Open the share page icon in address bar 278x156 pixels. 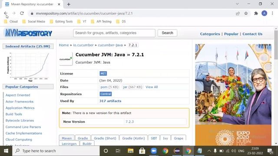pyautogui.click(x=238, y=13)
